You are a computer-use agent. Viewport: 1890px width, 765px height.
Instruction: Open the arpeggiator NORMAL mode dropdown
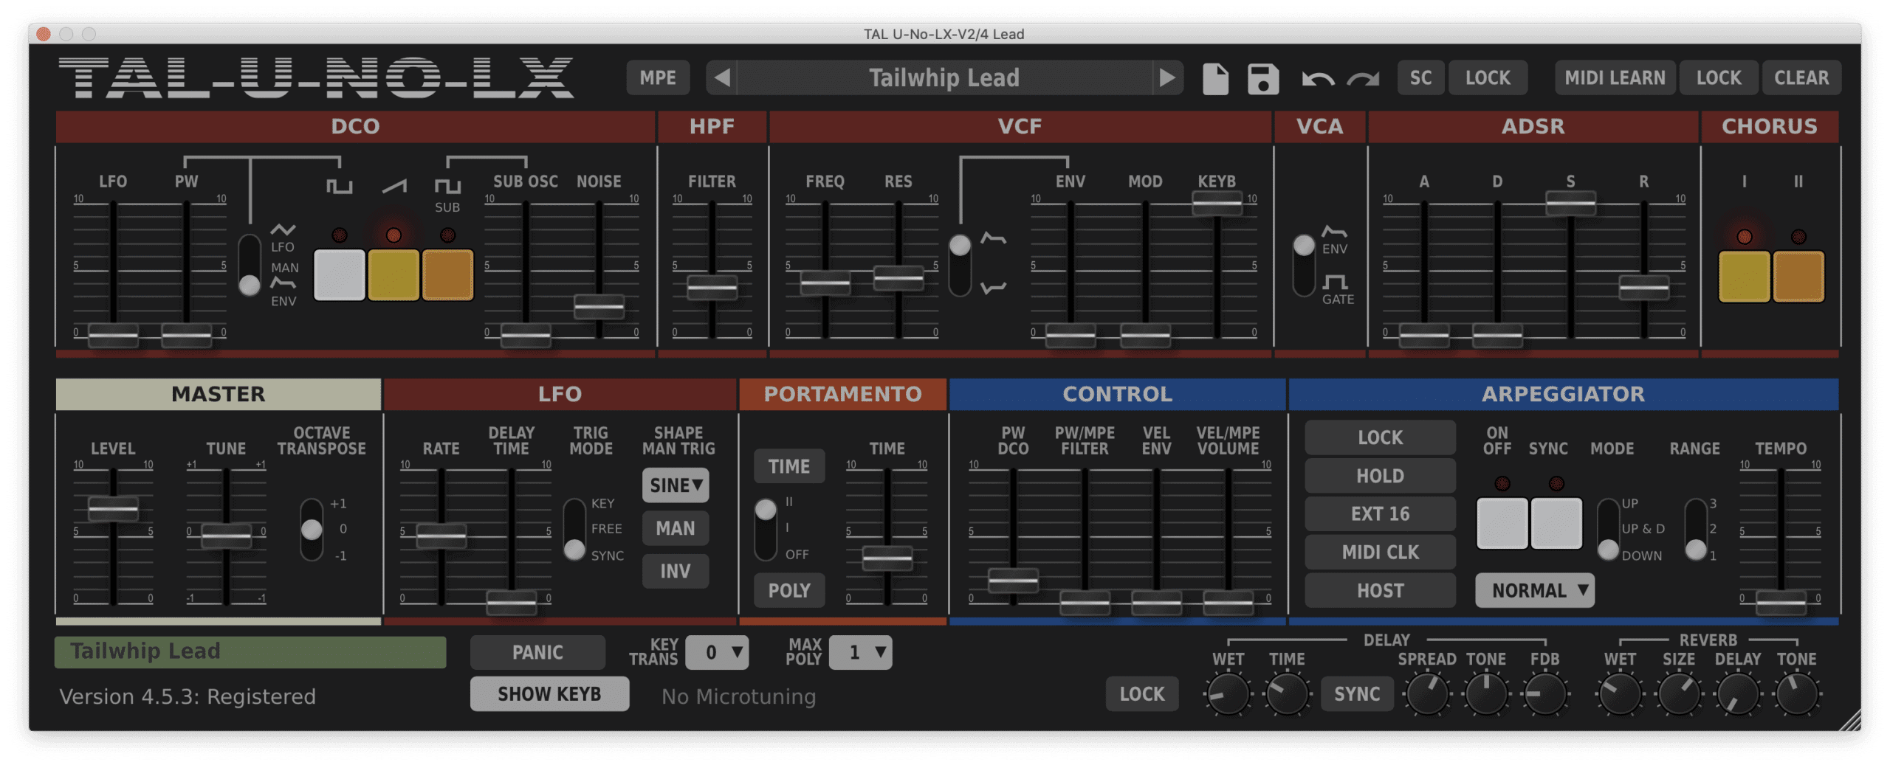(x=1535, y=590)
